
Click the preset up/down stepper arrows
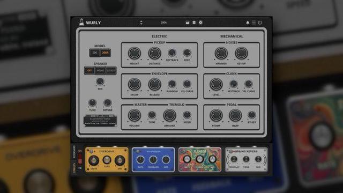point(141,23)
